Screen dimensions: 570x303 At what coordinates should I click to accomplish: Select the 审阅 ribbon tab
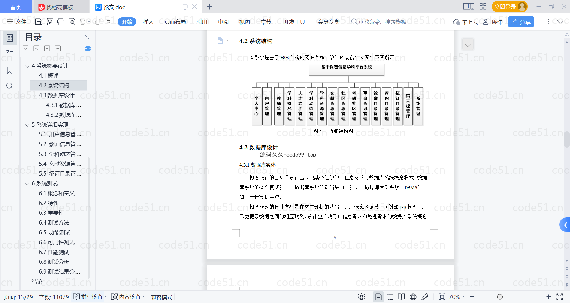pos(223,22)
